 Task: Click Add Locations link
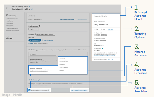click(x=49, y=40)
